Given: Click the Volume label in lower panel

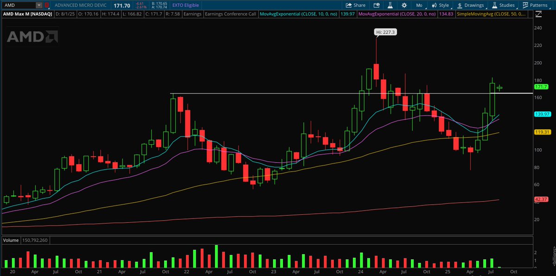Looking at the screenshot, I should coord(11,240).
